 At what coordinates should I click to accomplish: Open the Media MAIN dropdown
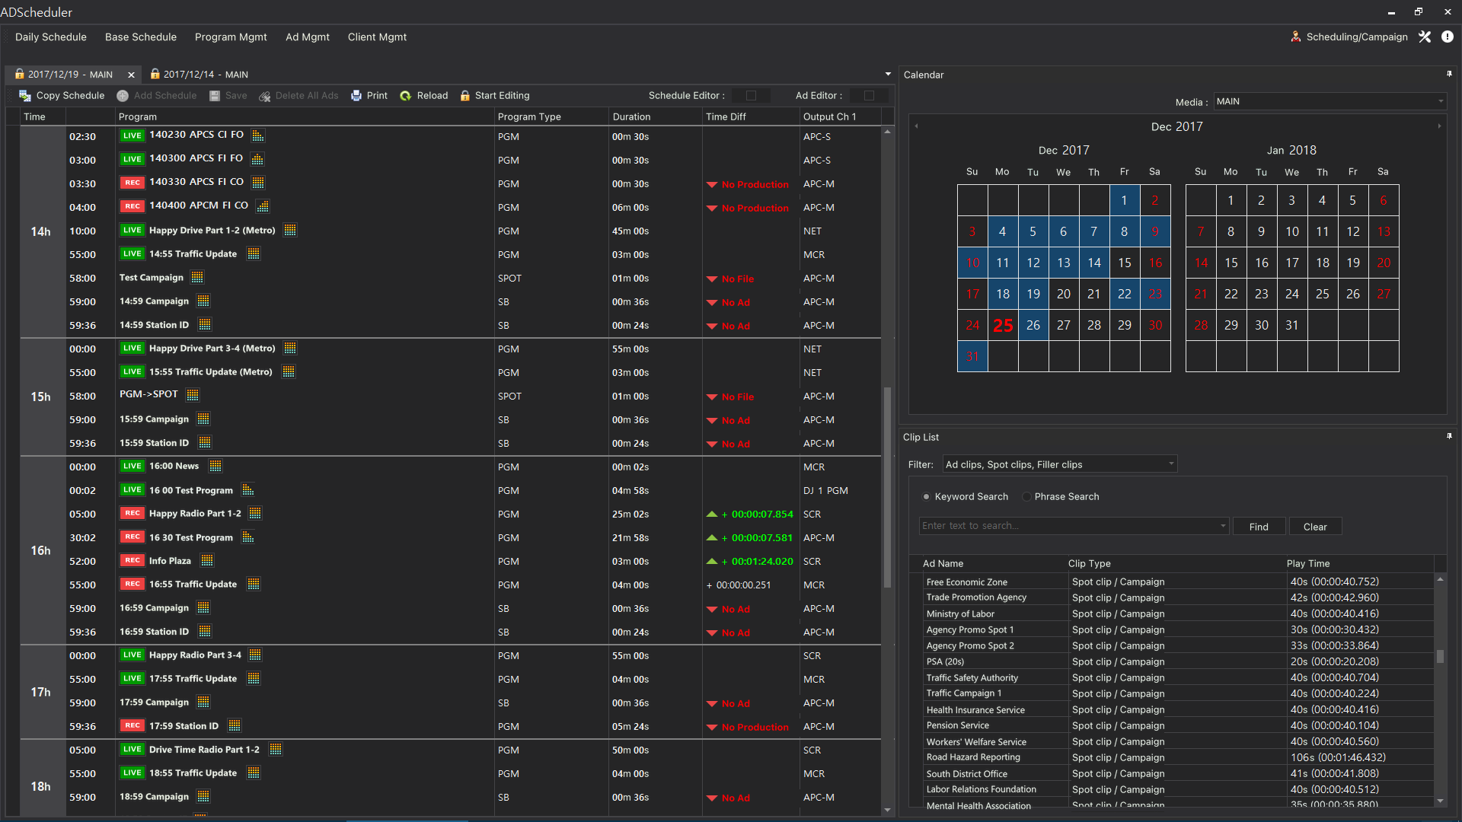tap(1330, 101)
